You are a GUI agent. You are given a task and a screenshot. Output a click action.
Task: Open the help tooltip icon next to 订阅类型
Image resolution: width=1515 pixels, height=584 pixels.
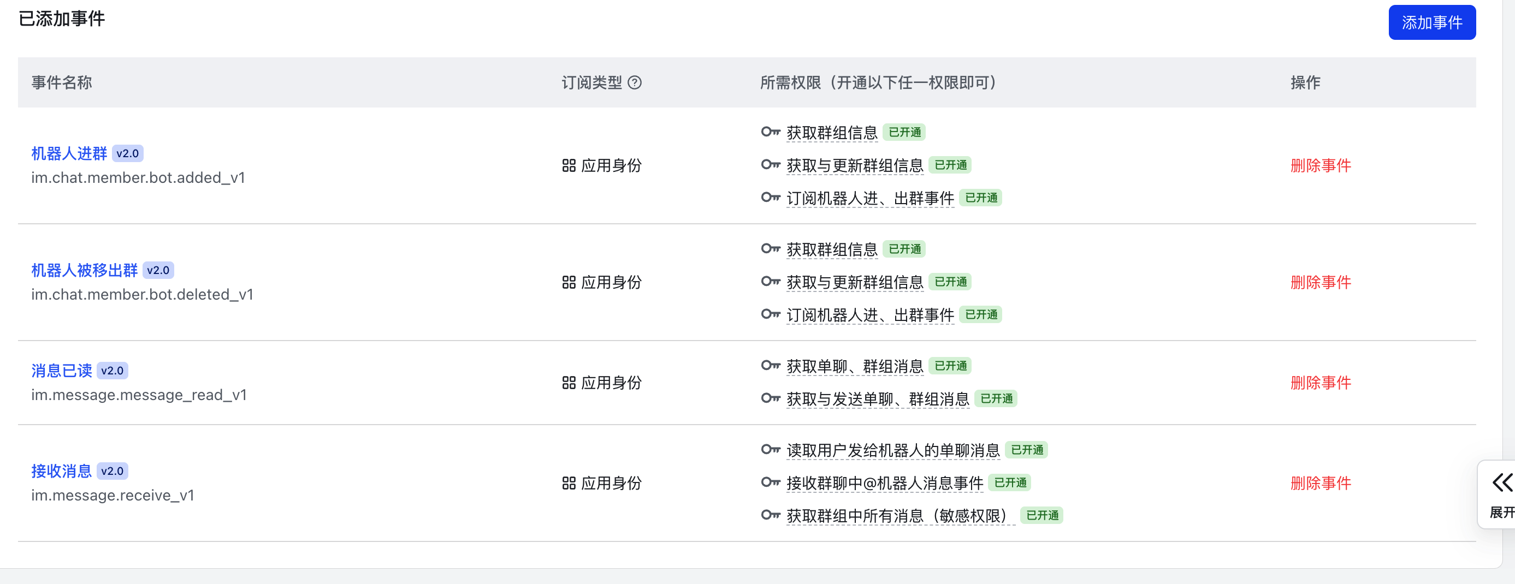coord(636,83)
